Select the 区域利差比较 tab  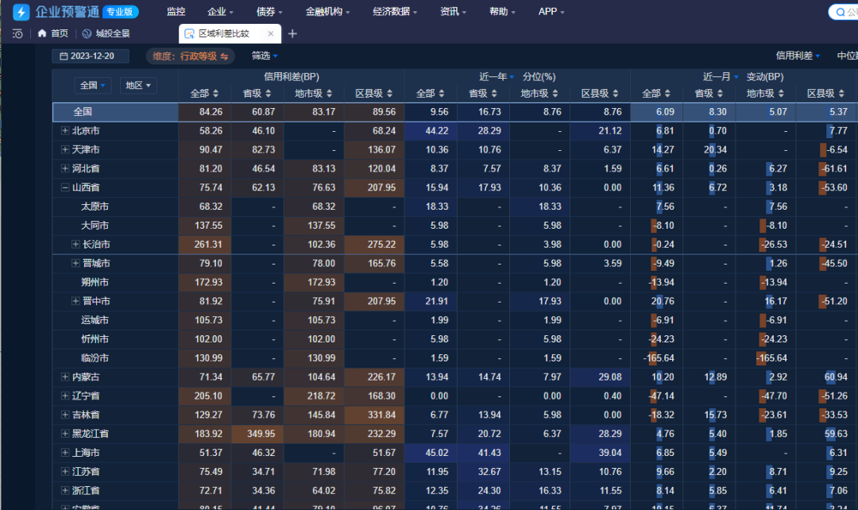click(223, 33)
